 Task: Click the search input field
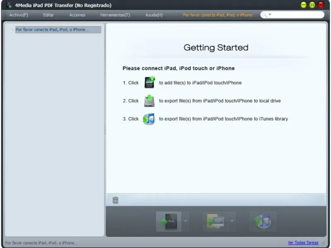[293, 15]
